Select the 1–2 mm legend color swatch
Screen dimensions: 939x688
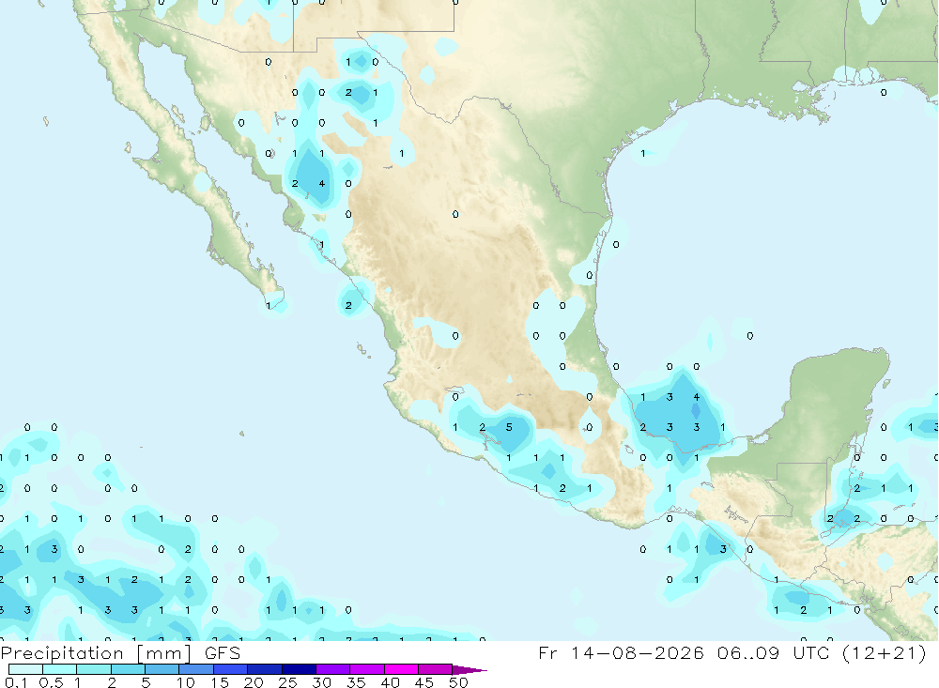(x=94, y=669)
